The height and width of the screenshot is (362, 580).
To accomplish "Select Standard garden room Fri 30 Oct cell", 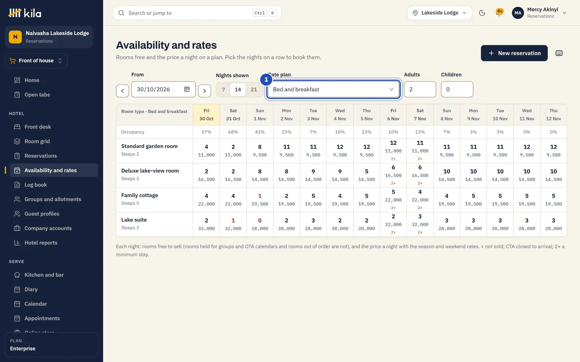I will click(207, 151).
